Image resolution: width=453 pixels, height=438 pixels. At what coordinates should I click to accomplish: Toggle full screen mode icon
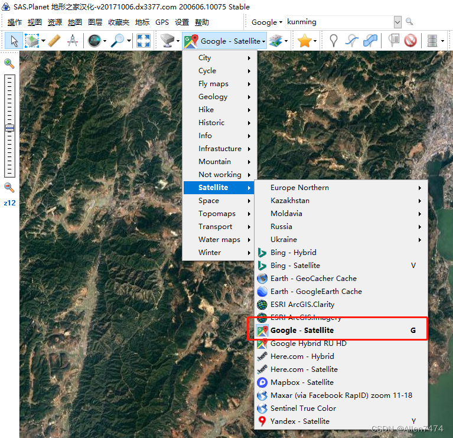pos(144,41)
